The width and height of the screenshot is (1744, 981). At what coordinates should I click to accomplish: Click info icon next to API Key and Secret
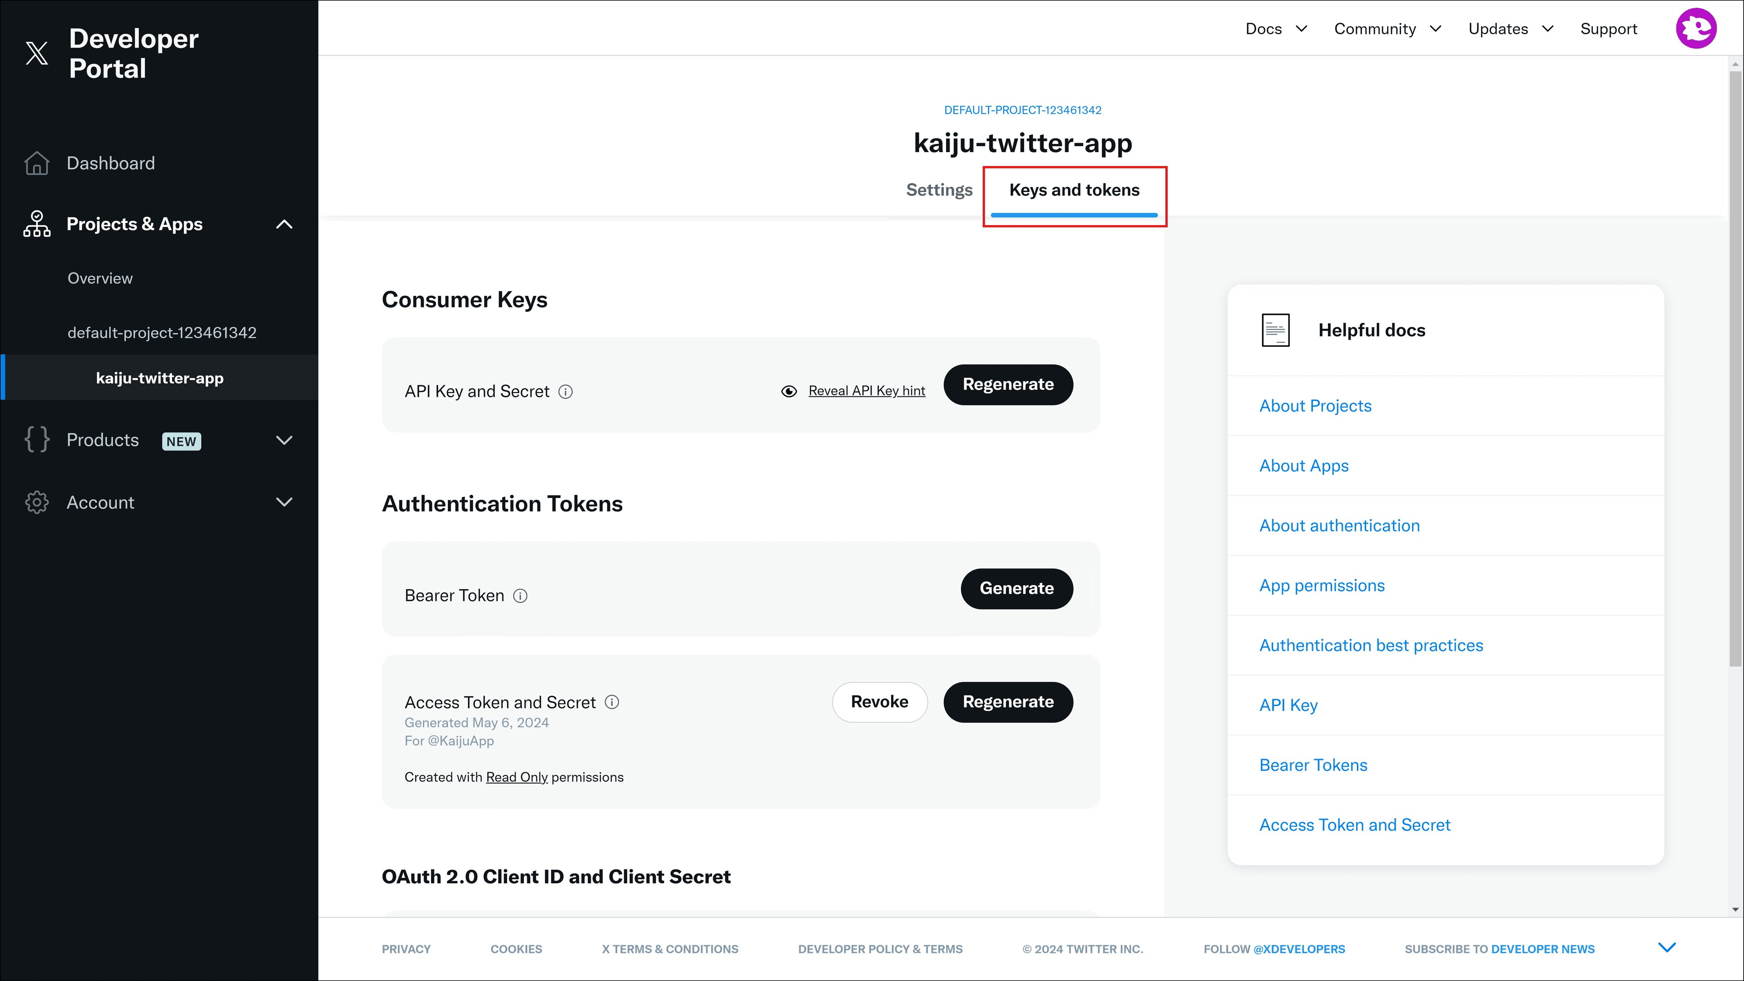pyautogui.click(x=565, y=392)
